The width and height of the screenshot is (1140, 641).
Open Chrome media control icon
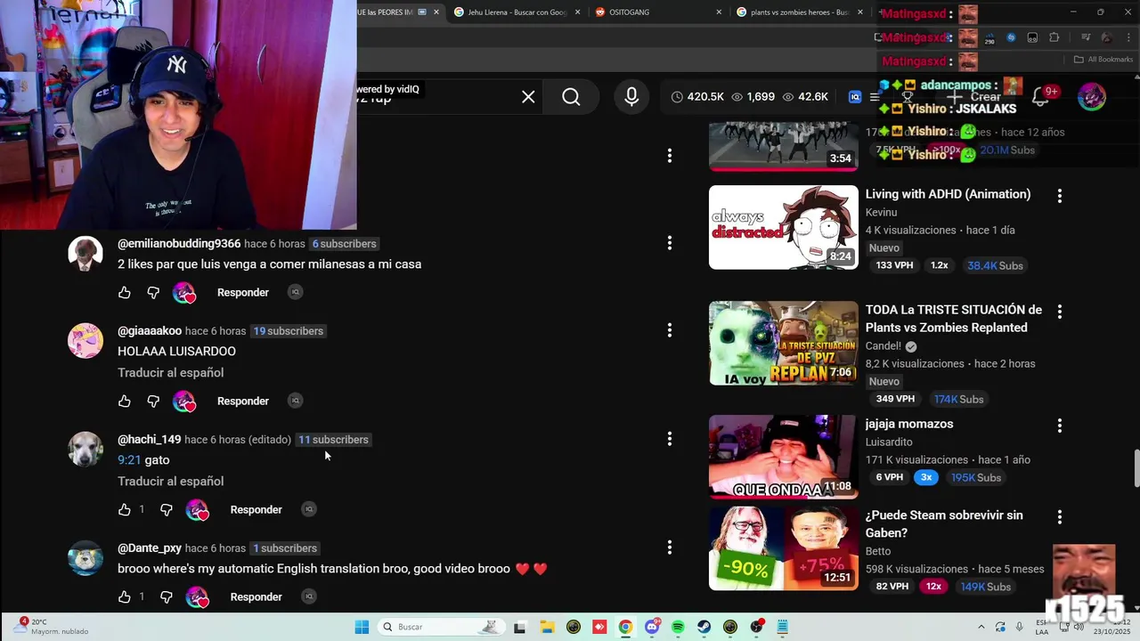pyautogui.click(x=1086, y=37)
